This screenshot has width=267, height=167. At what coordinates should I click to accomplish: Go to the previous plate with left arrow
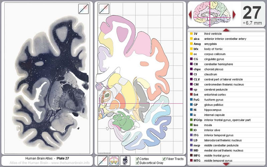191,14
